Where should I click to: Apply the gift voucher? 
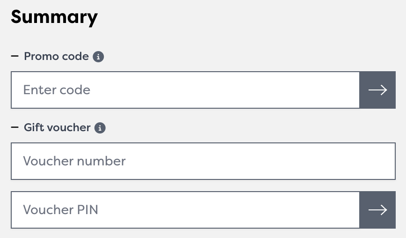point(377,210)
